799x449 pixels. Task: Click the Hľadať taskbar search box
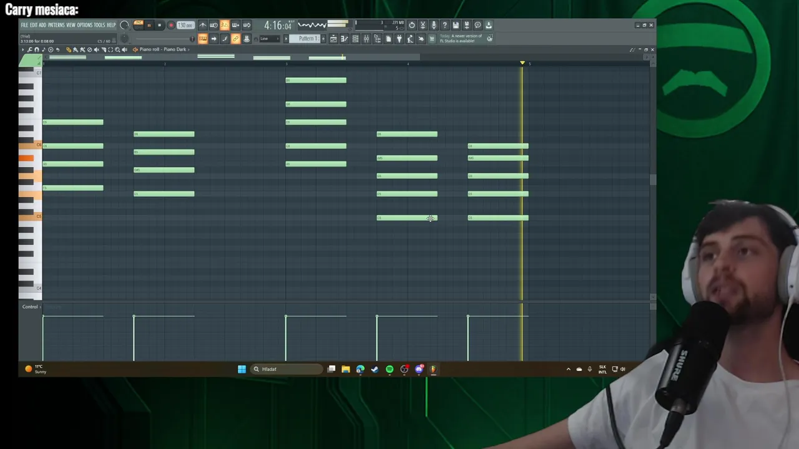pyautogui.click(x=287, y=369)
